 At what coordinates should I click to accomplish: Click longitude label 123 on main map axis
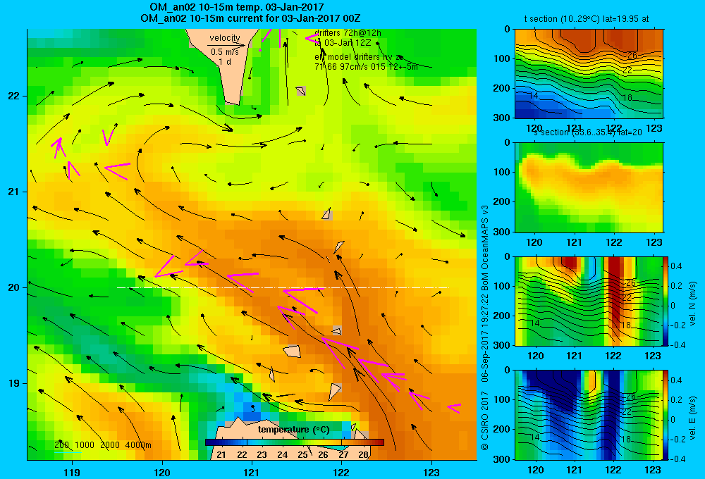[431, 472]
